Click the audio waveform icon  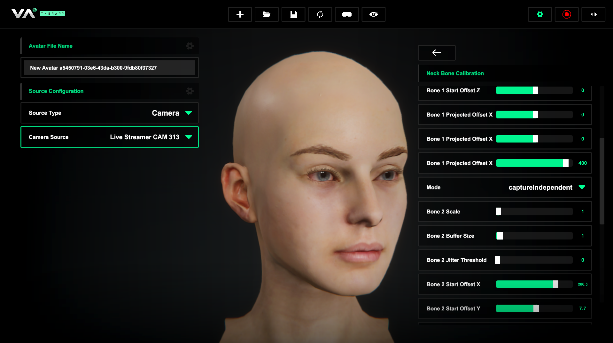pyautogui.click(x=593, y=14)
